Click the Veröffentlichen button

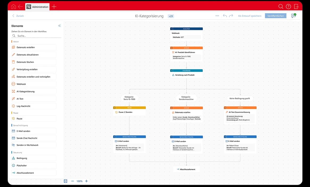pyautogui.click(x=275, y=16)
